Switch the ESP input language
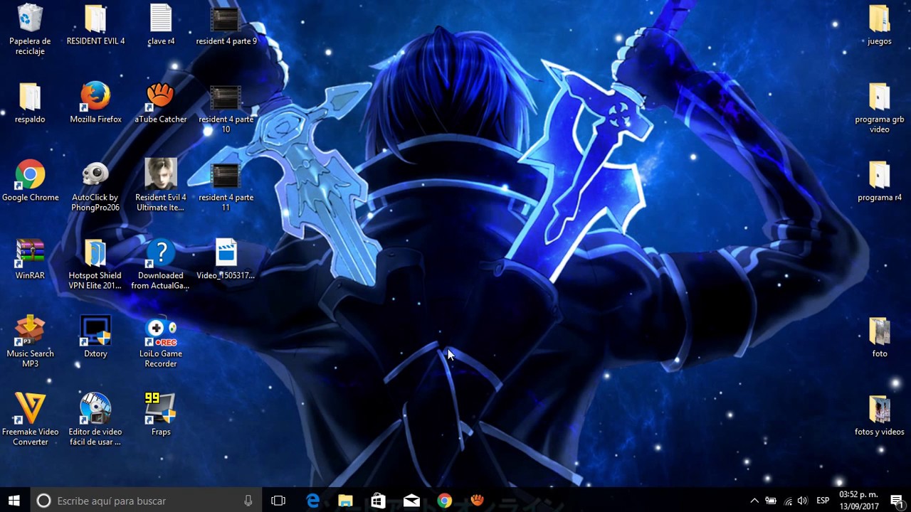911x512 pixels. (823, 501)
